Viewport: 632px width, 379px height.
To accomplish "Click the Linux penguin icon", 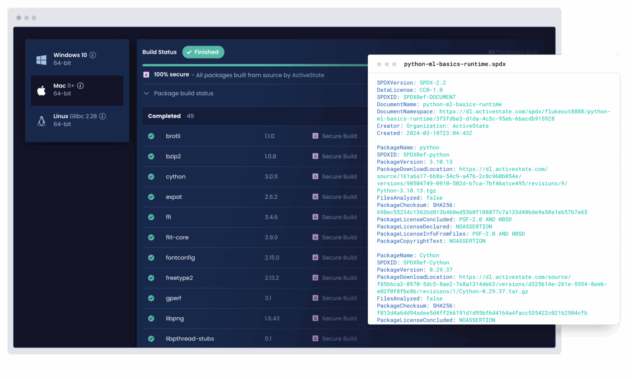I will pyautogui.click(x=41, y=121).
